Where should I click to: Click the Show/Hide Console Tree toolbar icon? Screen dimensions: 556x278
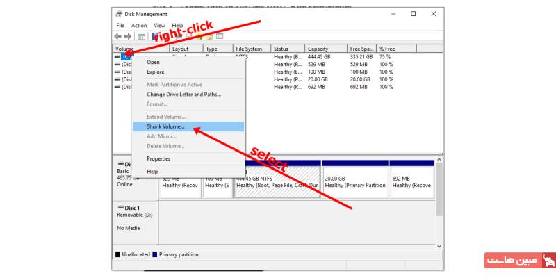pyautogui.click(x=141, y=36)
